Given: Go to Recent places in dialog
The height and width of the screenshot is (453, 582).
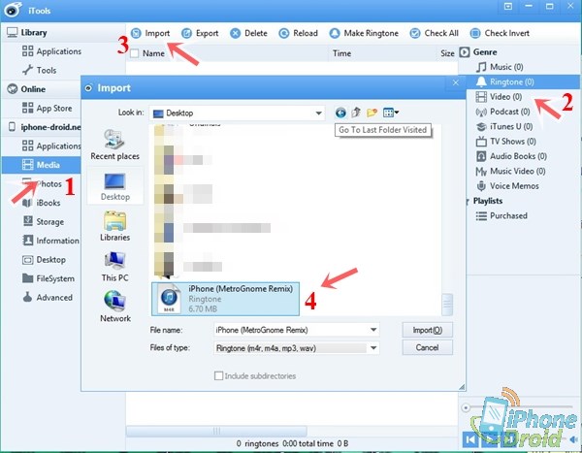Looking at the screenshot, I should click(115, 145).
